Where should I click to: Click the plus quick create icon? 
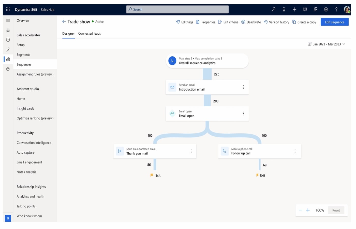294,9
